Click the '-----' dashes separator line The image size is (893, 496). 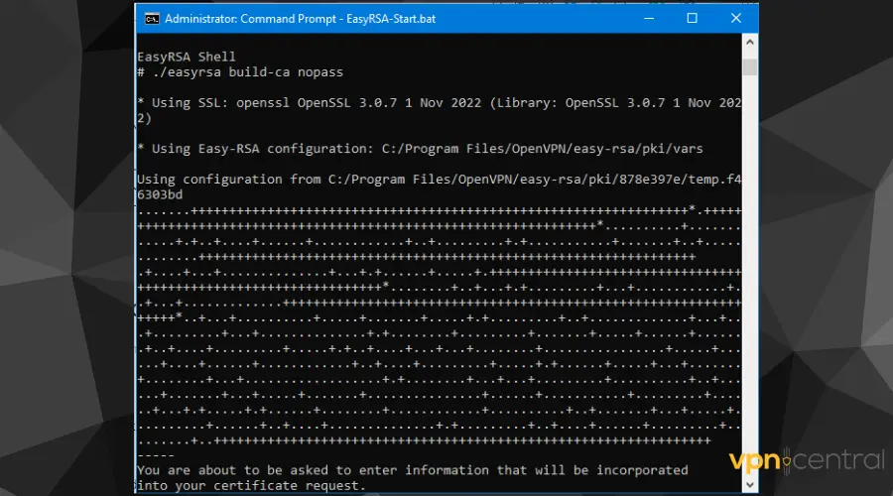point(156,455)
